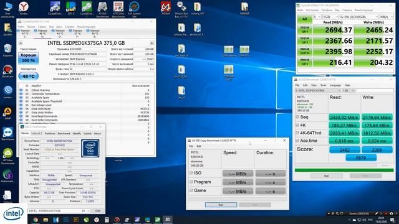The height and width of the screenshot is (224, 399).
Task: Open the ATTO Disk Benchmark desktop shortcut
Action: point(118,9)
